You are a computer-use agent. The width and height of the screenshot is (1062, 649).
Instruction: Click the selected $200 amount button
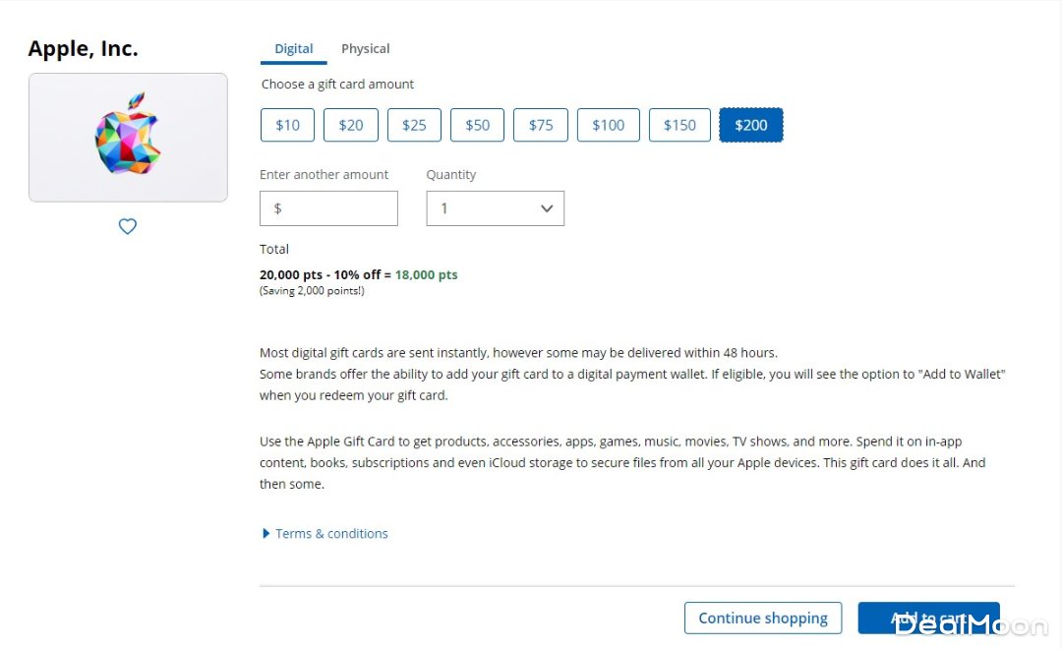point(751,125)
